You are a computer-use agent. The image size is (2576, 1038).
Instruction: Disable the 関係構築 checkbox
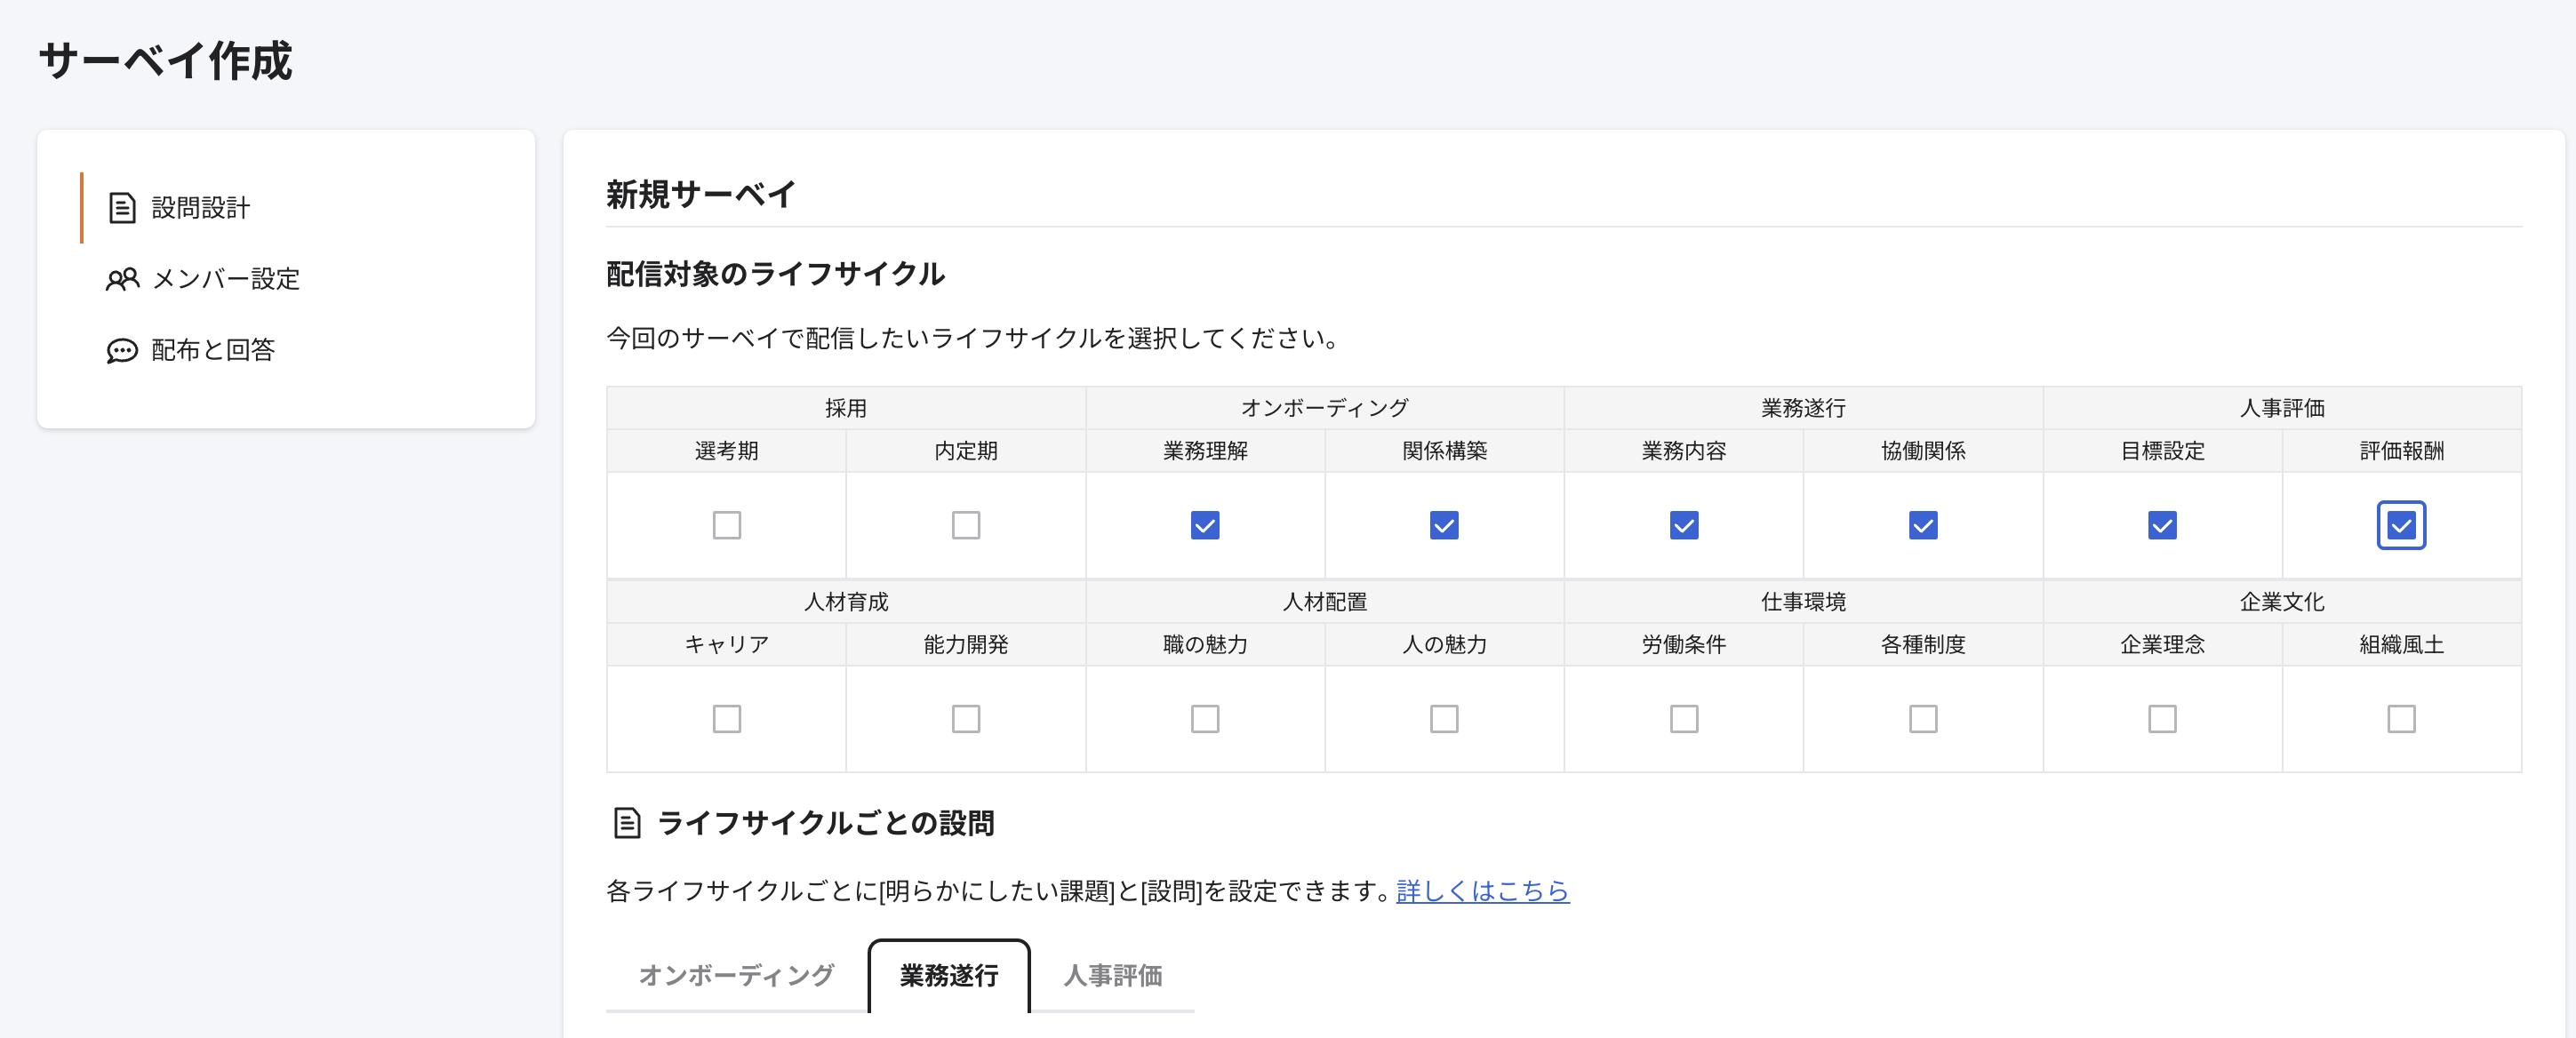[x=1444, y=524]
